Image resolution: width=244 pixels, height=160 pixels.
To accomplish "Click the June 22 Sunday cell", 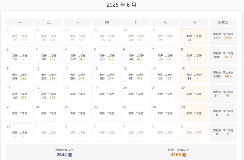I will click(194, 94).
